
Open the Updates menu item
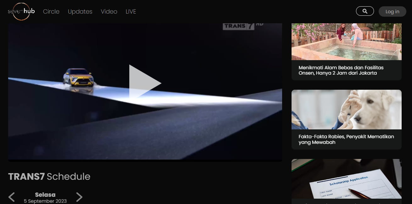pyautogui.click(x=80, y=11)
